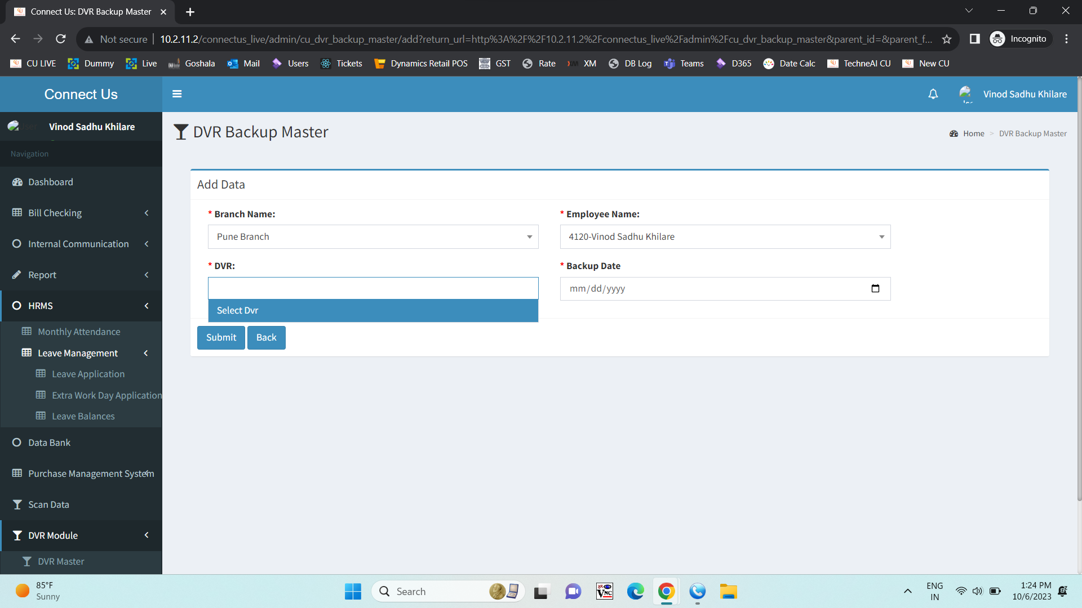Viewport: 1082px width, 608px height.
Task: Click the Back button
Action: [x=266, y=338]
